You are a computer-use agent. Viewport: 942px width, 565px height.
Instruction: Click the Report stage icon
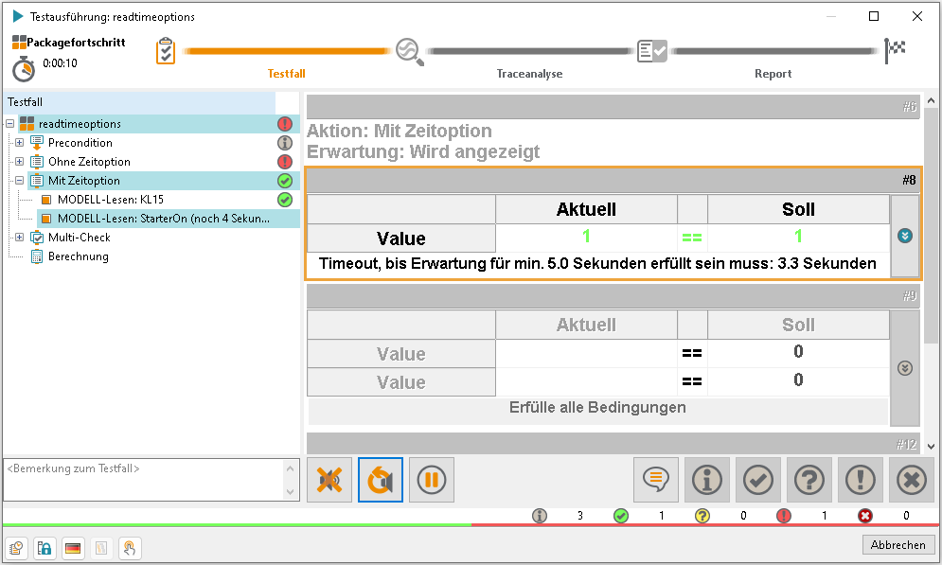652,52
